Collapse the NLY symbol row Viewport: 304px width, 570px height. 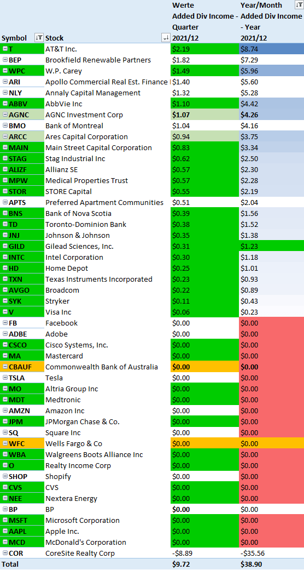(5, 93)
